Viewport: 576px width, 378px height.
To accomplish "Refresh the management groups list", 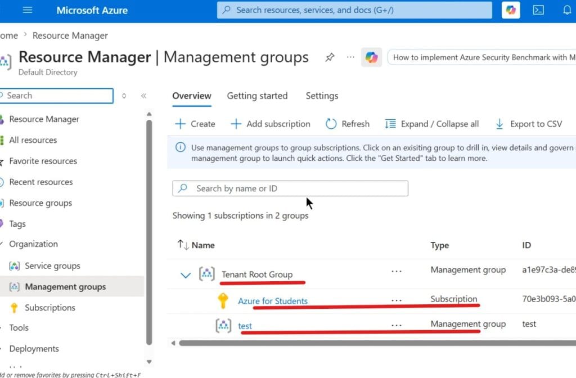I will [347, 124].
